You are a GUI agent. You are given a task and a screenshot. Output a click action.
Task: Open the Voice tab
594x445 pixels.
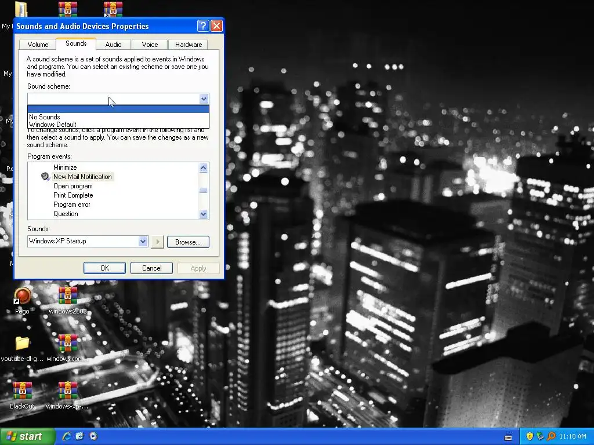150,44
